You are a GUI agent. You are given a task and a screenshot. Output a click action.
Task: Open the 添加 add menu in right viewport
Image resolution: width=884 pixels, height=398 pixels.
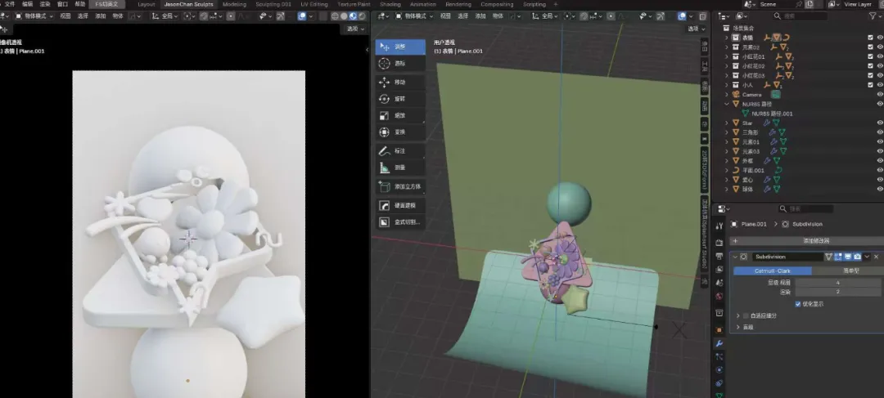tap(480, 16)
